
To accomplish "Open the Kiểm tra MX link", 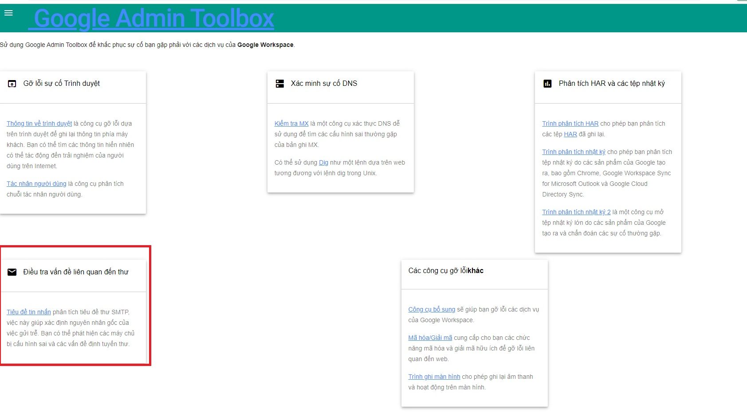I will pos(291,123).
